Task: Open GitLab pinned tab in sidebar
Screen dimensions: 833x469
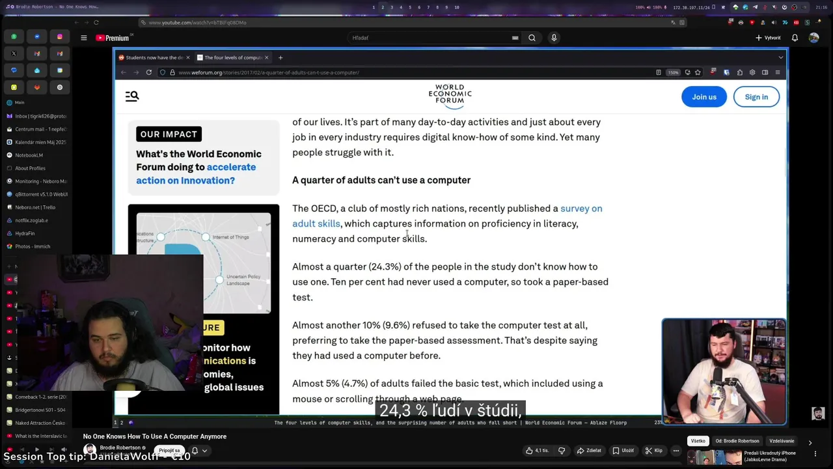Action: click(37, 87)
